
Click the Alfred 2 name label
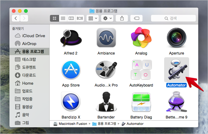click(x=71, y=53)
